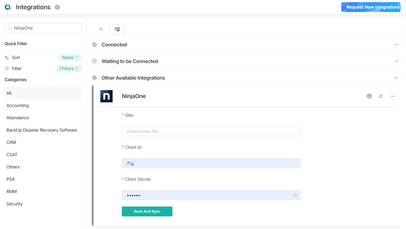This screenshot has width=406, height=229.
Task: Open the hamburger list view icon
Action: (x=101, y=29)
